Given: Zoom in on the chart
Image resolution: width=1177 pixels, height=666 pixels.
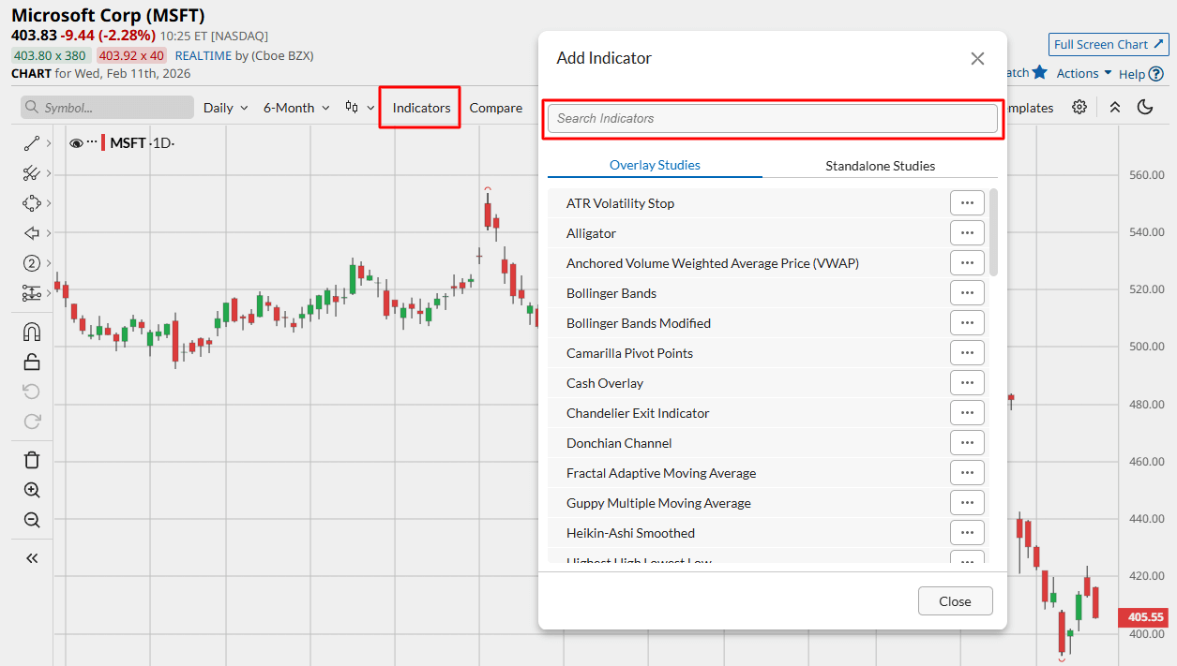Looking at the screenshot, I should click(x=31, y=489).
